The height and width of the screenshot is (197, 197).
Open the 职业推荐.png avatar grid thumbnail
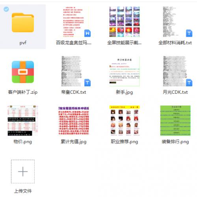pos(125,121)
